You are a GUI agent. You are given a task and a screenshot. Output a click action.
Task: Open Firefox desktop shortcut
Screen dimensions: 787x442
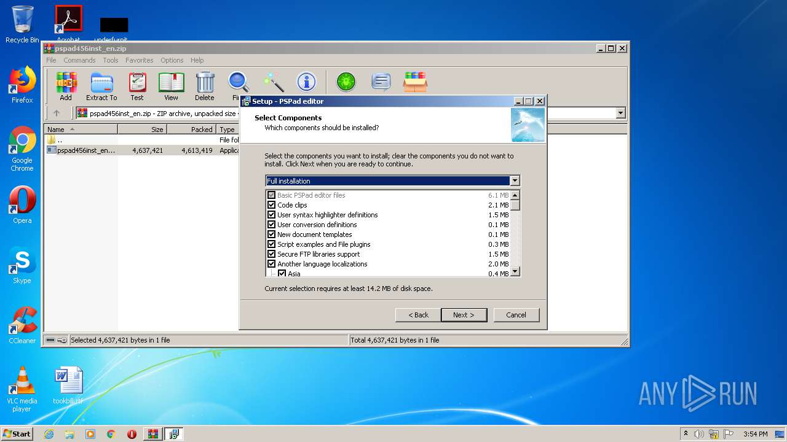tap(22, 85)
